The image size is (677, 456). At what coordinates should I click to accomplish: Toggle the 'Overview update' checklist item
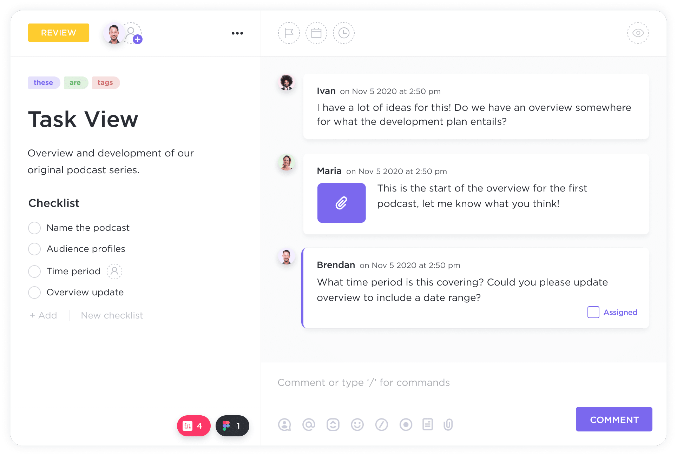(x=34, y=291)
